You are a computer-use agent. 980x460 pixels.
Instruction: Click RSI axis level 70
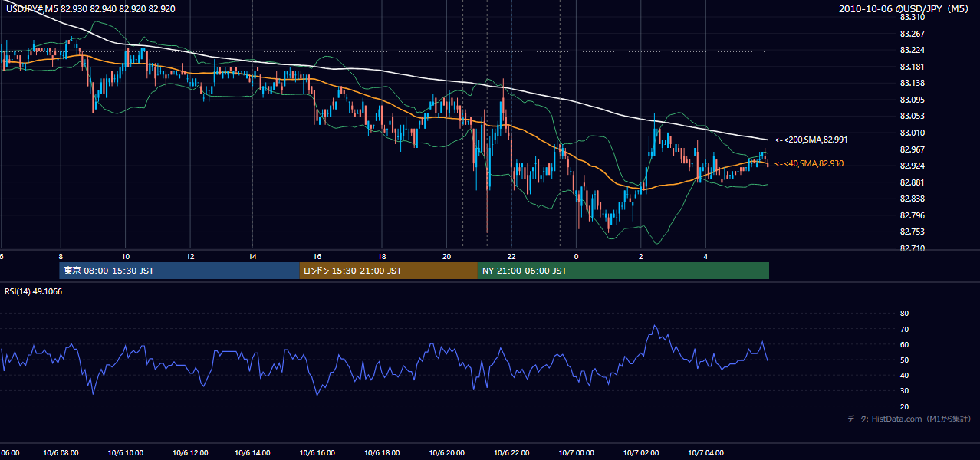pos(904,329)
